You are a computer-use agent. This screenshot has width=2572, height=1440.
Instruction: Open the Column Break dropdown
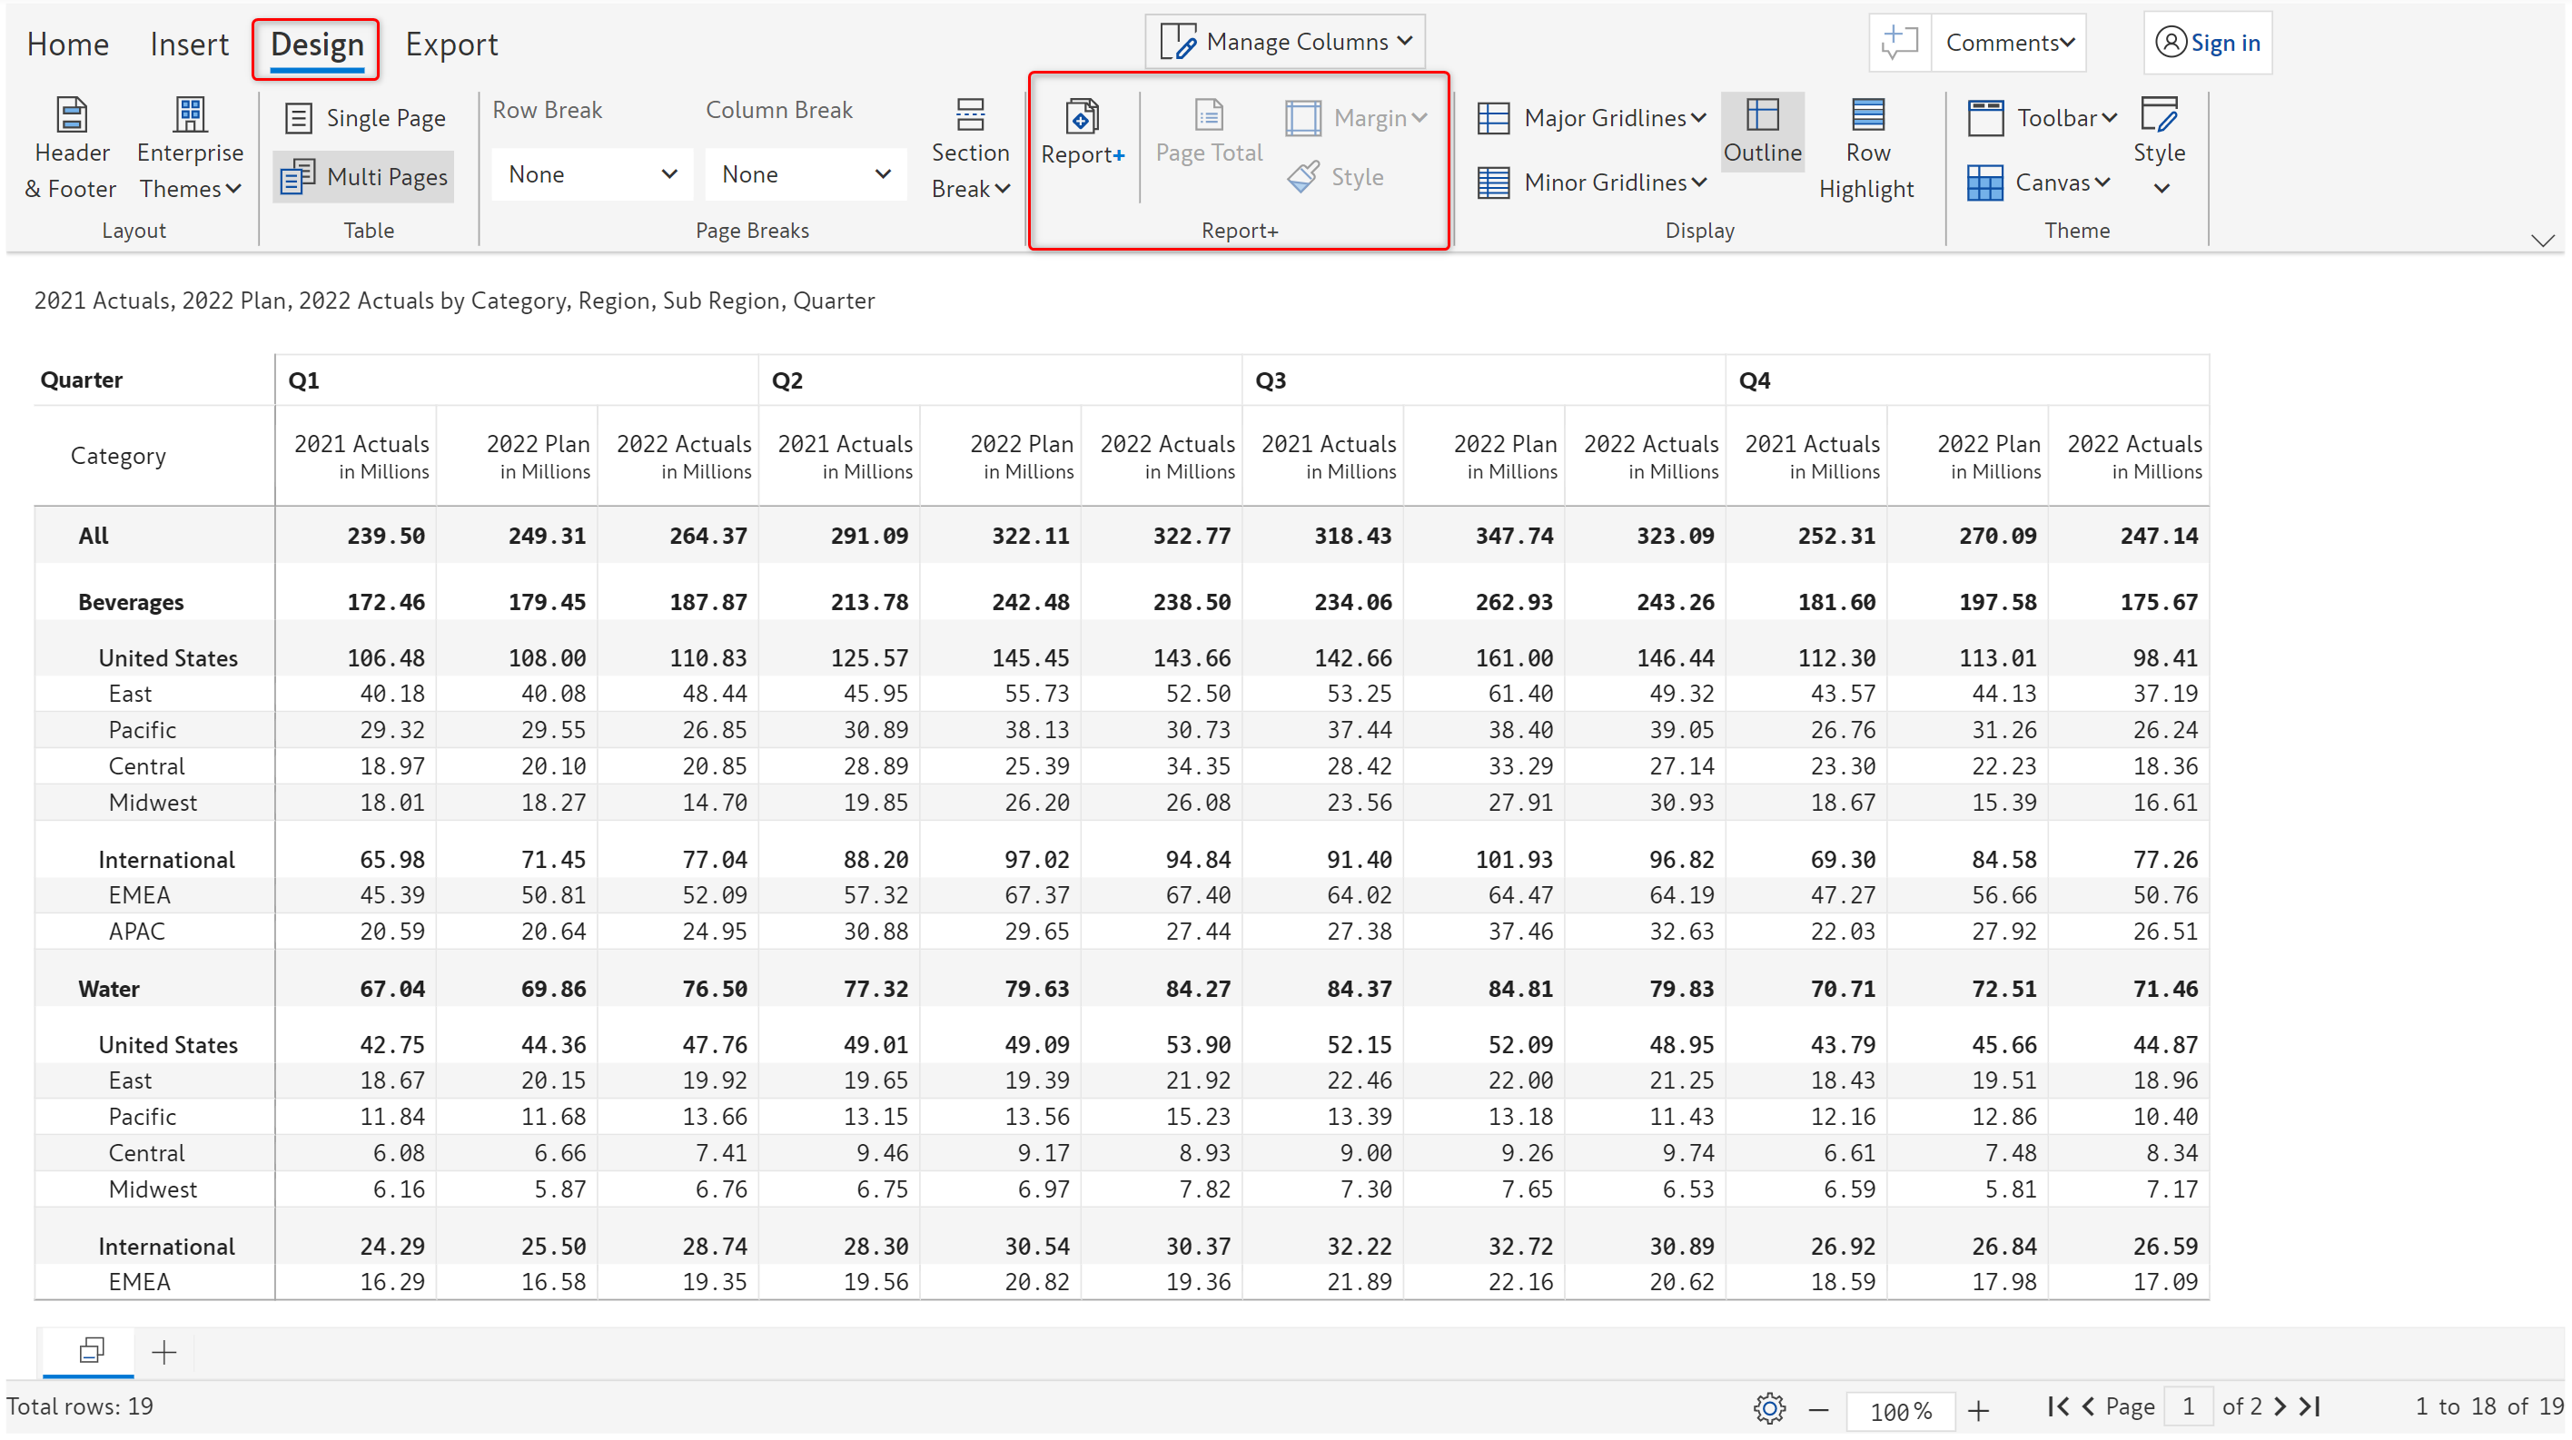click(805, 174)
